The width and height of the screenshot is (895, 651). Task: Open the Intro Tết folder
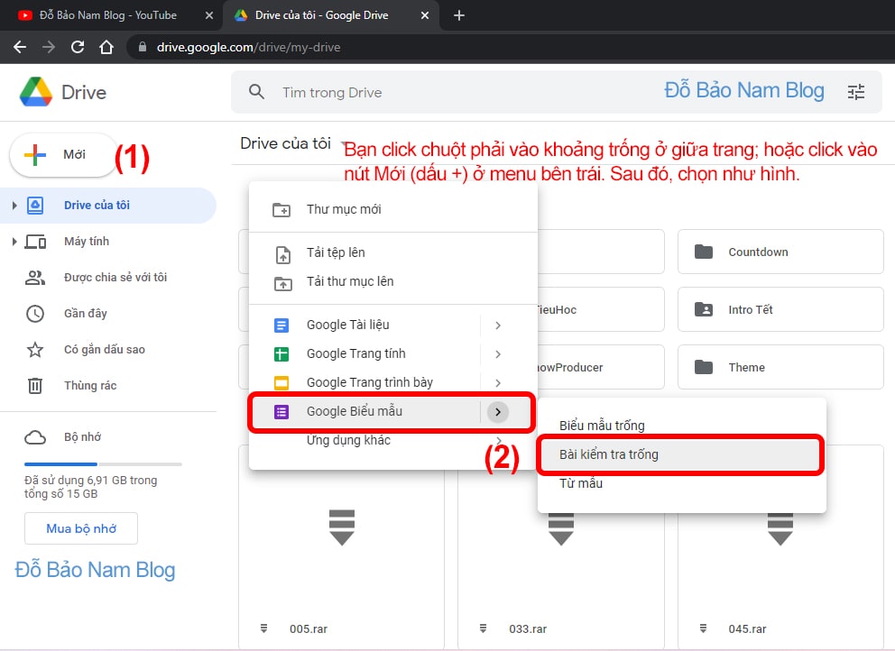pyautogui.click(x=780, y=309)
